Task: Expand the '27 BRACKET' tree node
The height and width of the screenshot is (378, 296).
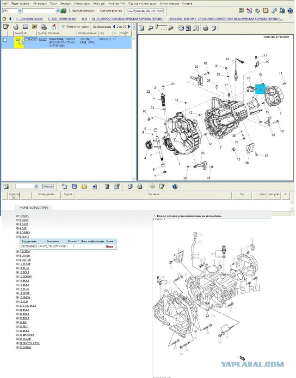Action: click(x=17, y=335)
